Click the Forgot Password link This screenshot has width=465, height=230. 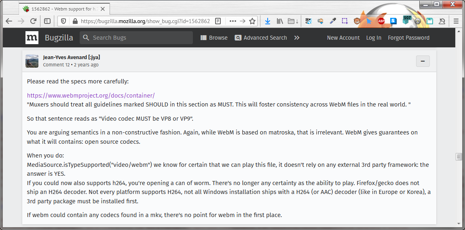409,38
